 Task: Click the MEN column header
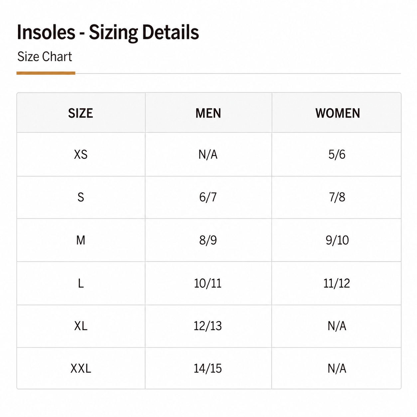click(x=208, y=113)
